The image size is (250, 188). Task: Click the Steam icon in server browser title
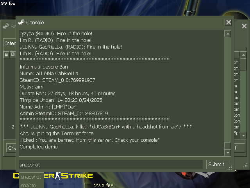click(x=6, y=26)
